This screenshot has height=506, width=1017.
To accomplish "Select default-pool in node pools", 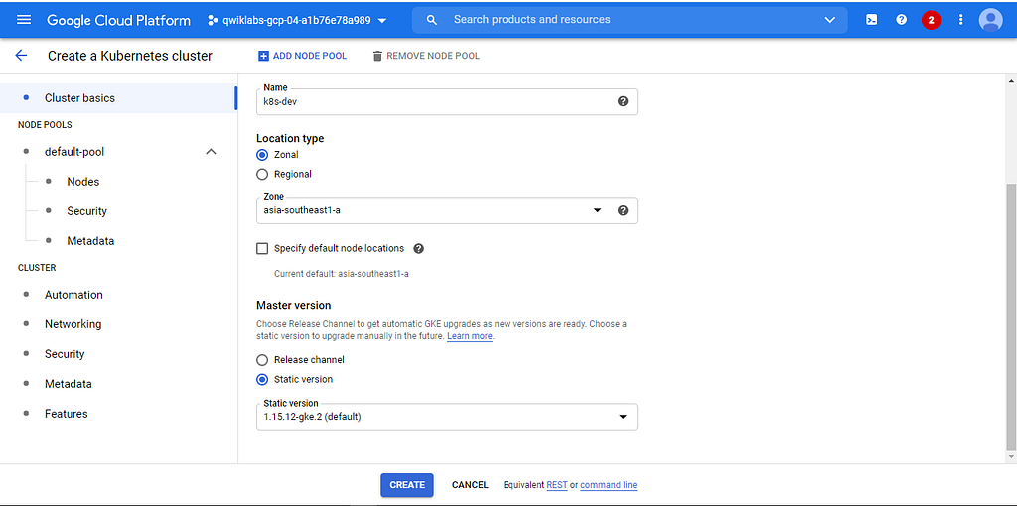I will click(73, 152).
